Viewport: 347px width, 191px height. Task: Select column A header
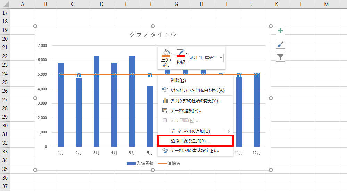pos(22,4)
